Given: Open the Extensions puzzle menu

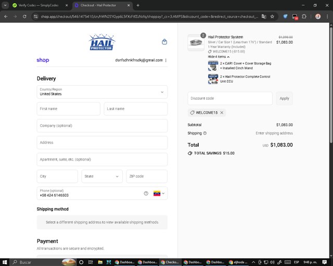Looking at the screenshot, I should 304,17.
